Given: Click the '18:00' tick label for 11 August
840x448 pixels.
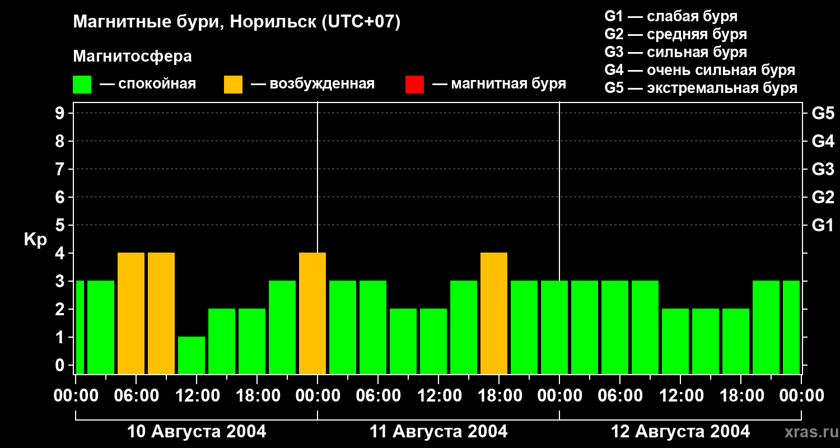Looking at the screenshot, I should click(499, 395).
